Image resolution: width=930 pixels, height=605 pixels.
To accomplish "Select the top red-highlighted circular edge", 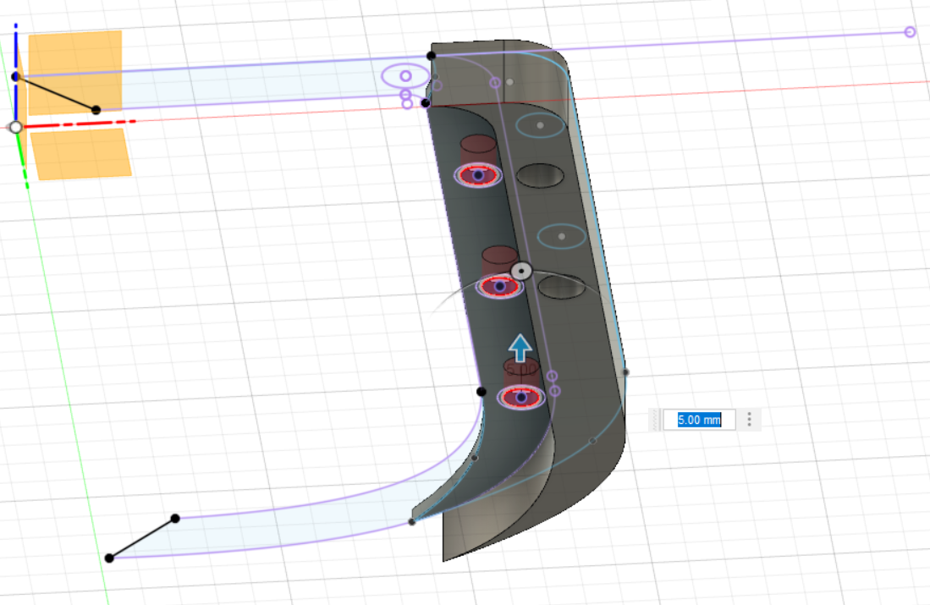I will (478, 176).
